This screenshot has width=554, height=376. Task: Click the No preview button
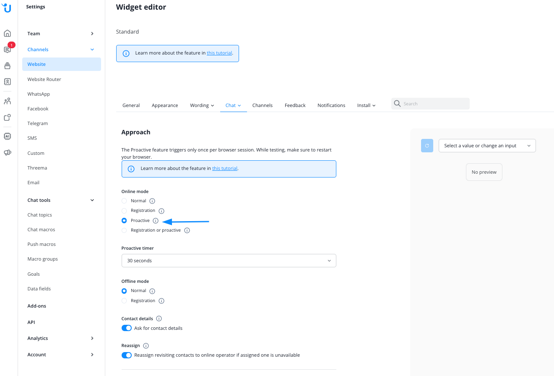tap(484, 172)
